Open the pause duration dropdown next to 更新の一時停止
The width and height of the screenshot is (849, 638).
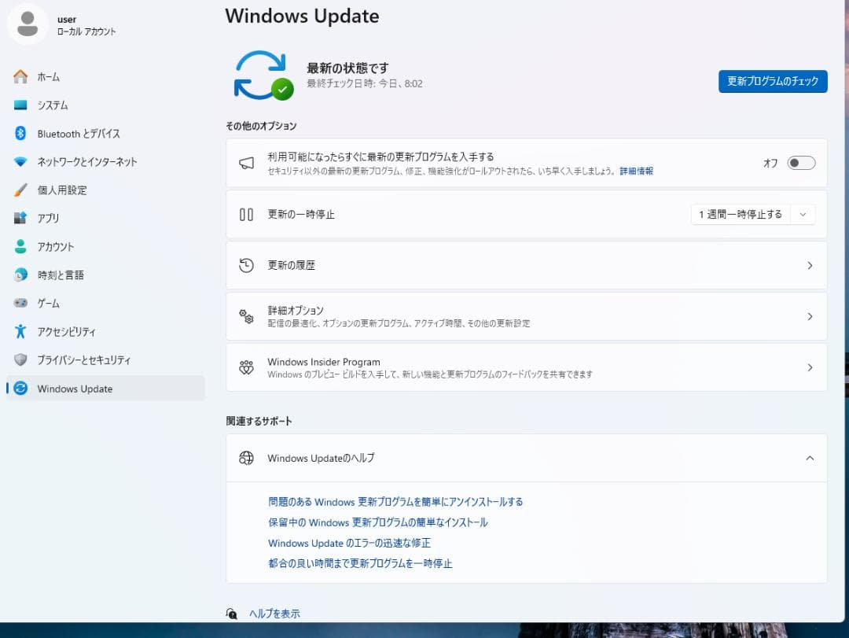click(803, 213)
